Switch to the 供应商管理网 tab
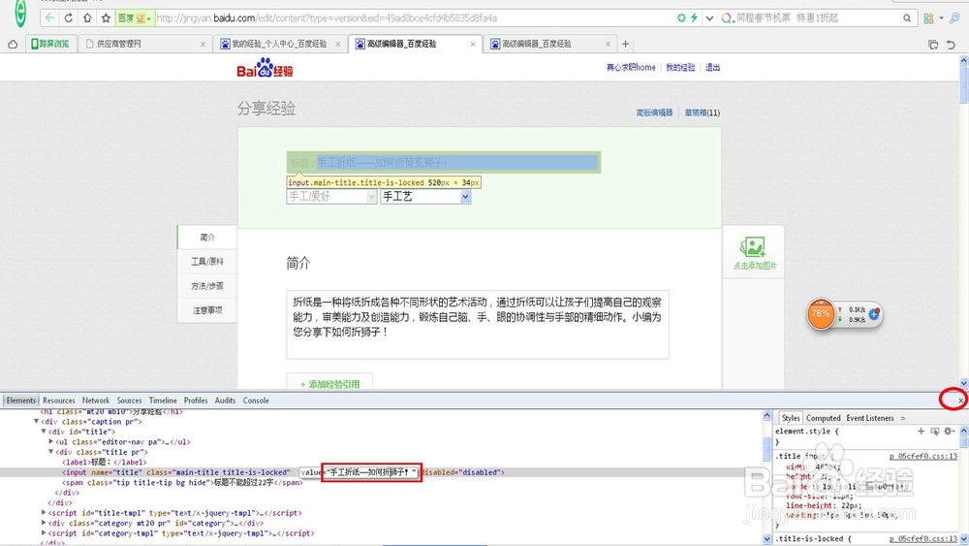Image resolution: width=969 pixels, height=546 pixels. pos(145,44)
